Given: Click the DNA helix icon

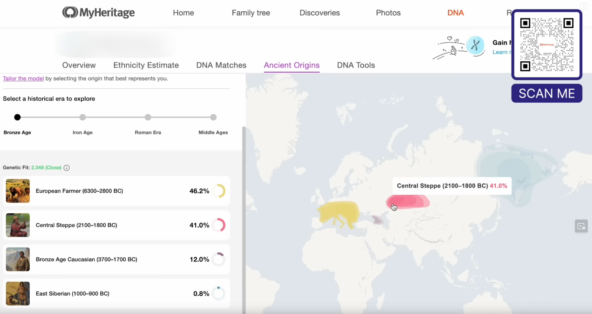Looking at the screenshot, I should pos(475,46).
